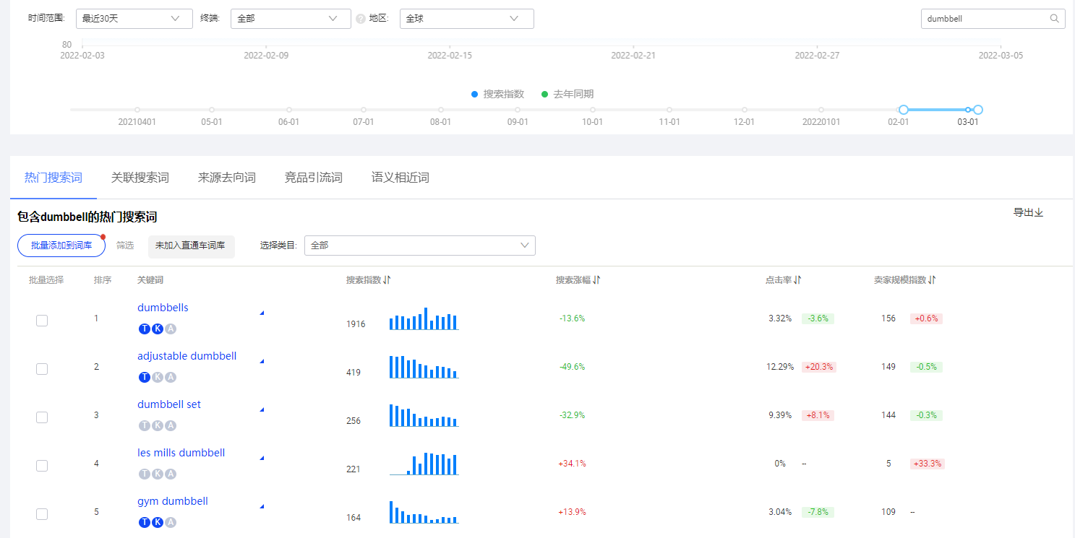1075x538 pixels.
Task: Switch to the 关联搜索词 tab
Action: (140, 177)
